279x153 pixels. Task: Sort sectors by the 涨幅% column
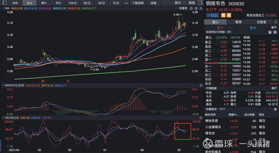pyautogui.click(x=233, y=115)
